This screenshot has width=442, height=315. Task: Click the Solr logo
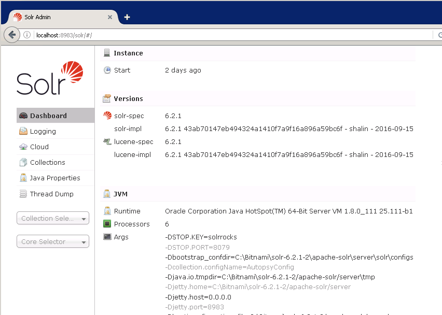coord(50,78)
